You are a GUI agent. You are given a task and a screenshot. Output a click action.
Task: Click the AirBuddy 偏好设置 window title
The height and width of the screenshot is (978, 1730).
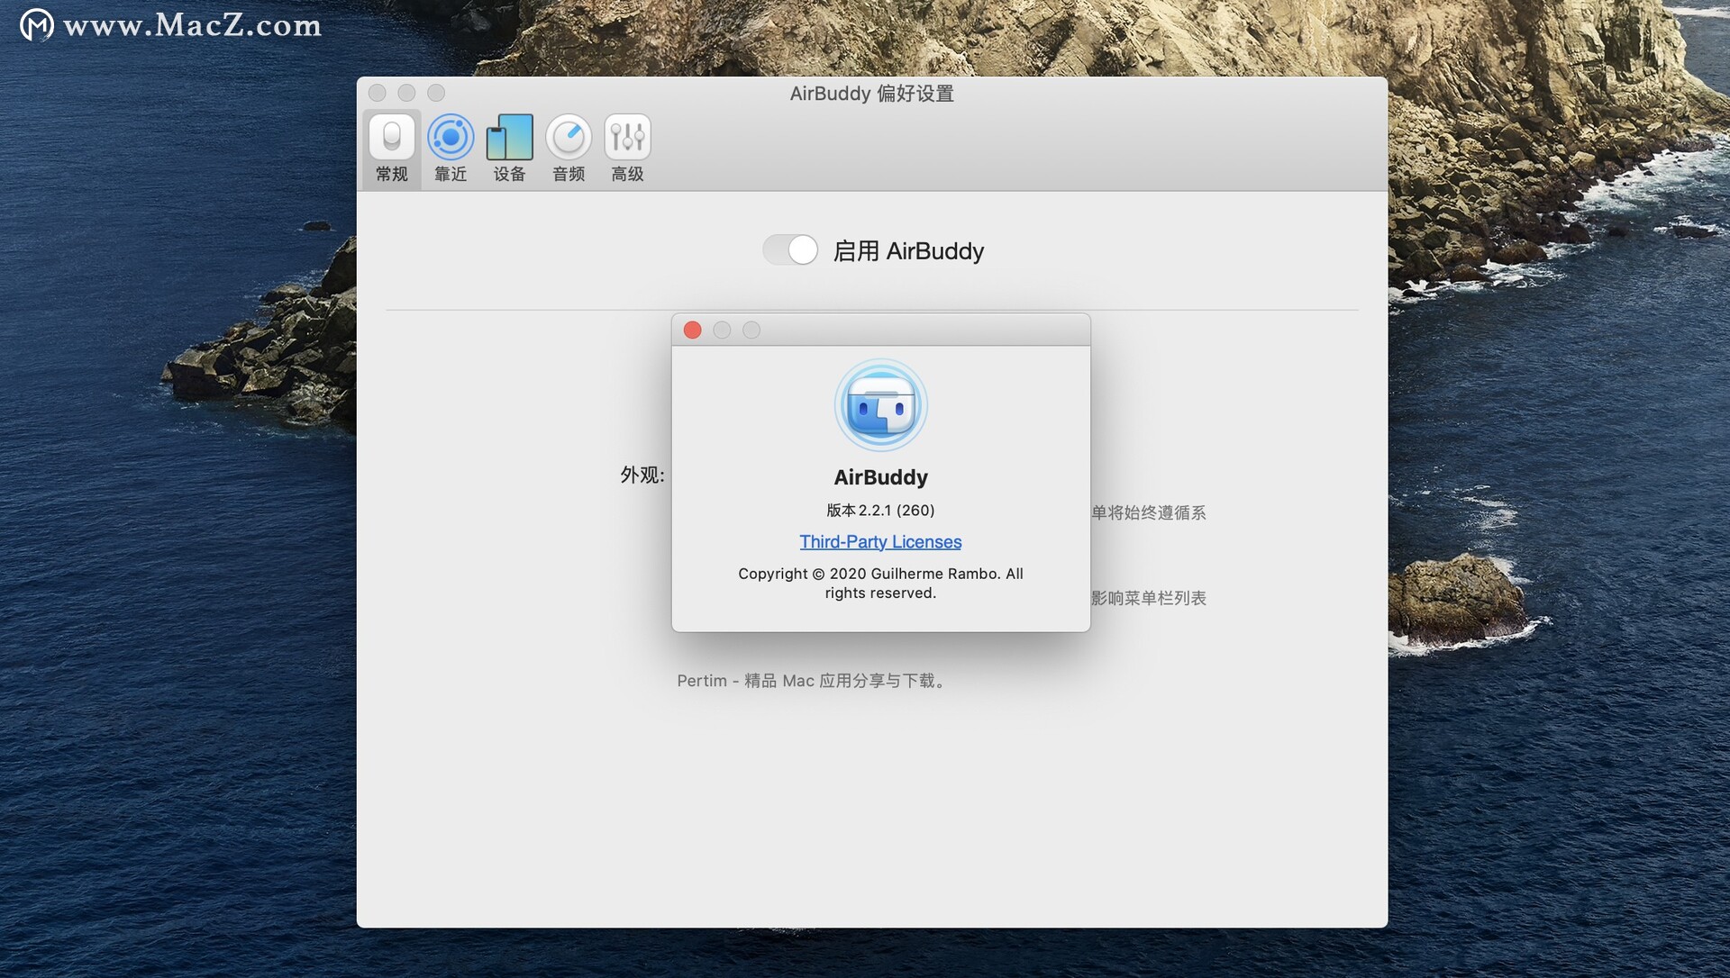tap(871, 93)
